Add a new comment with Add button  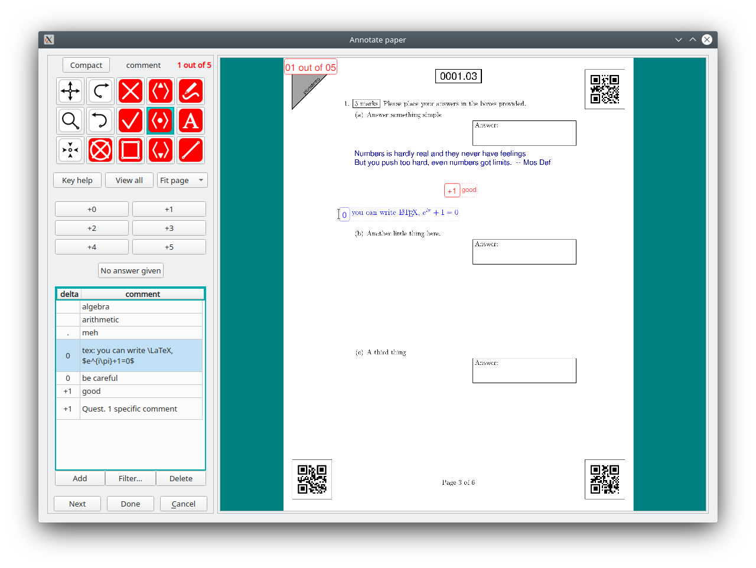coord(80,478)
